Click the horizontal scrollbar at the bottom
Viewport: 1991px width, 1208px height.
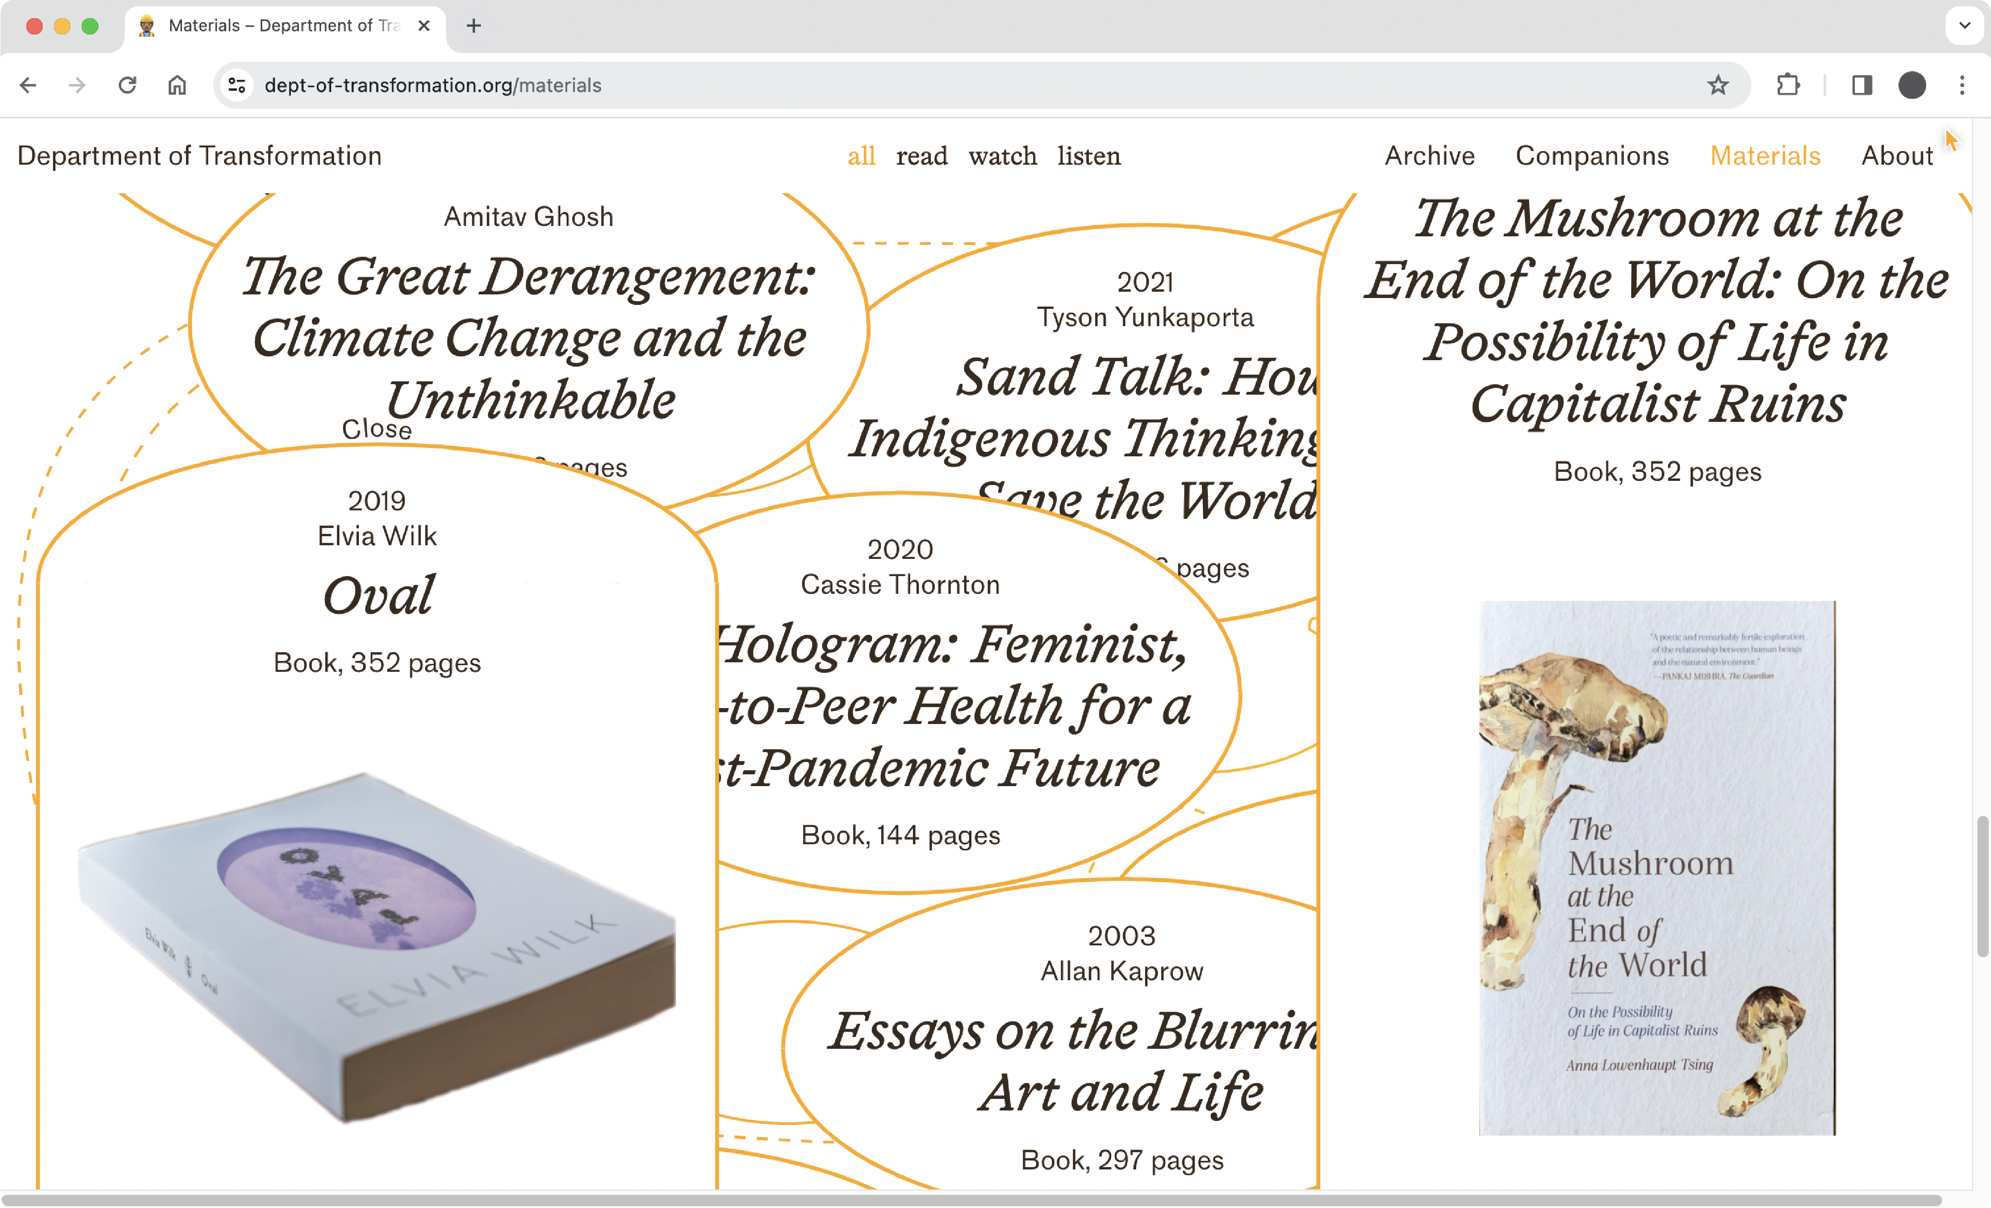[970, 1199]
